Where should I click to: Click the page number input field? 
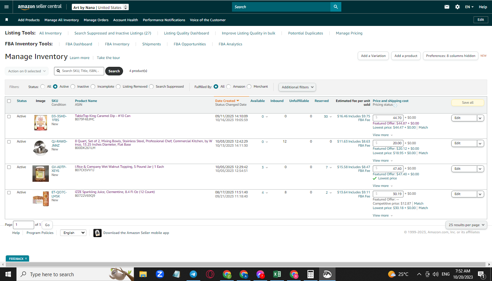click(24, 225)
